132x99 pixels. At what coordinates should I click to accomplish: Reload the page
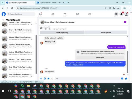coord(12,8)
